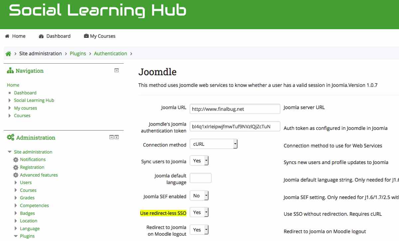Hide the Administration block with its minus icon

[x=112, y=137]
